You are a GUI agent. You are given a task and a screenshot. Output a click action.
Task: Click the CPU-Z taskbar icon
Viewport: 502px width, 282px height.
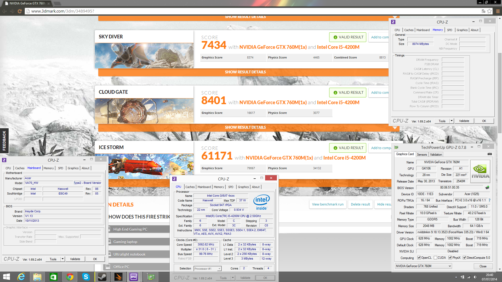coord(134,277)
